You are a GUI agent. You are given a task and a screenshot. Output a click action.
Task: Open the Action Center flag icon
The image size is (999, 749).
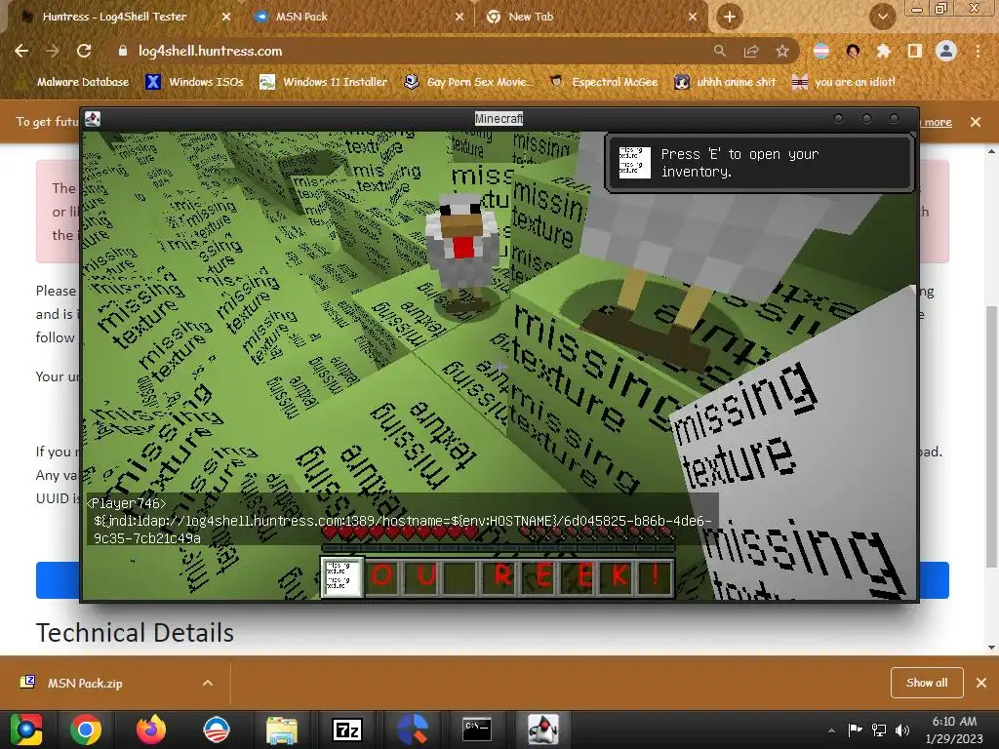pyautogui.click(x=855, y=729)
